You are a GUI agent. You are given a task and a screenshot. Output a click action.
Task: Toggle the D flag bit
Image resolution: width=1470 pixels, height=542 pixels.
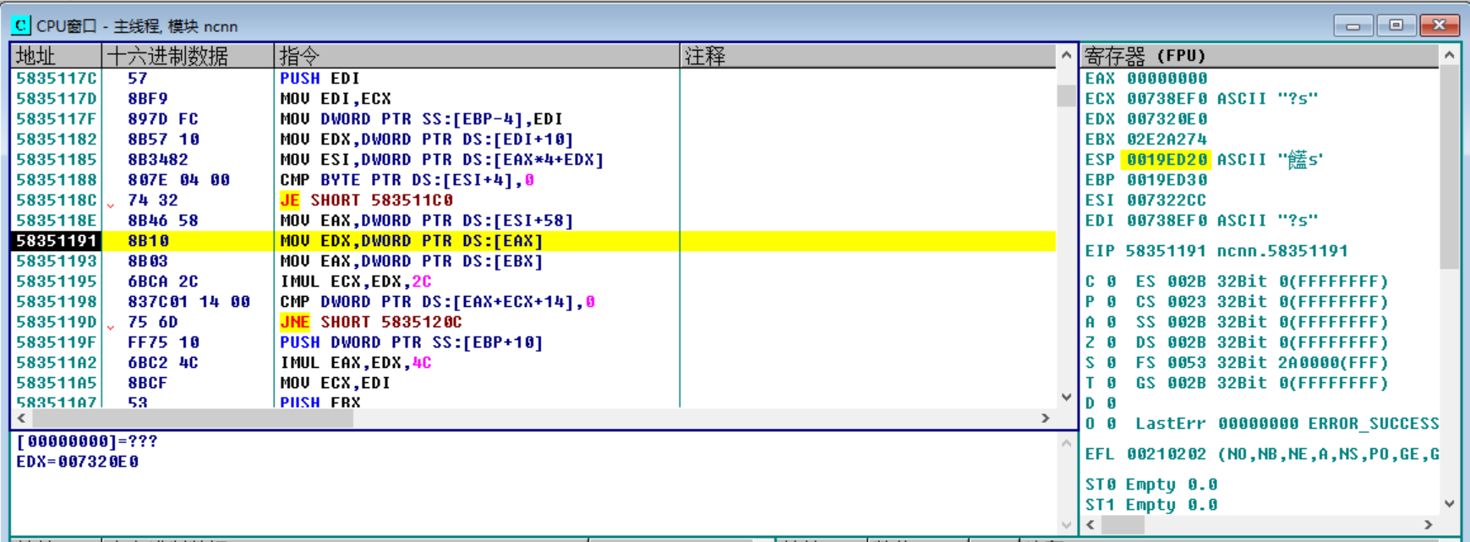[1112, 403]
